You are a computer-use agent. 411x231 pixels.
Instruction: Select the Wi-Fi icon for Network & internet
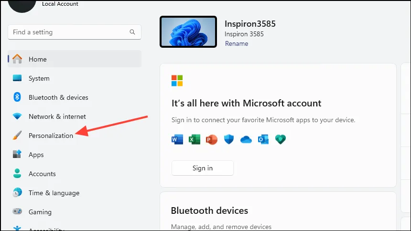click(17, 116)
